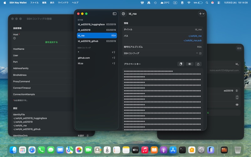The height and width of the screenshot is (157, 251).
Task: Open the 編集 menu
Action: [x=44, y=3]
